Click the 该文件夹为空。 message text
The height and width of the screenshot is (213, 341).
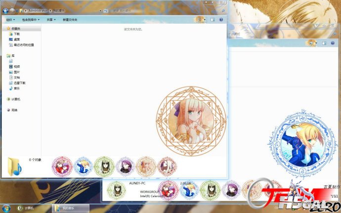tap(133, 29)
